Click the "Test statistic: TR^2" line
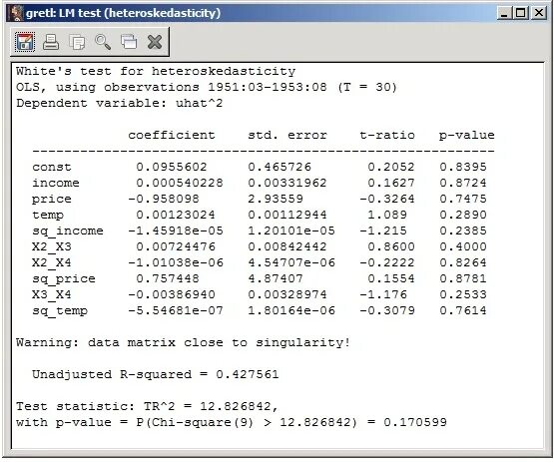The height and width of the screenshot is (462, 554). (x=147, y=406)
